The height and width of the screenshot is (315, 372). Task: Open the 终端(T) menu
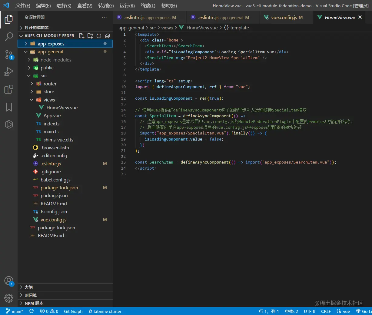point(148,6)
